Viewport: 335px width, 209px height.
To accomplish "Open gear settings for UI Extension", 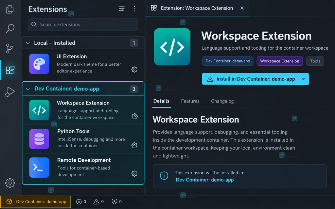I will click(x=134, y=70).
